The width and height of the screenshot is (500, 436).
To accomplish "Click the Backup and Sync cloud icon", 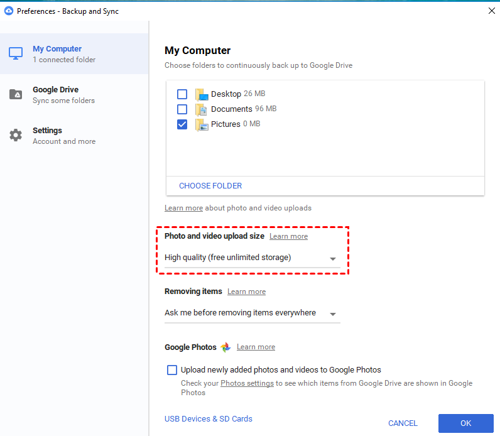I will point(9,11).
